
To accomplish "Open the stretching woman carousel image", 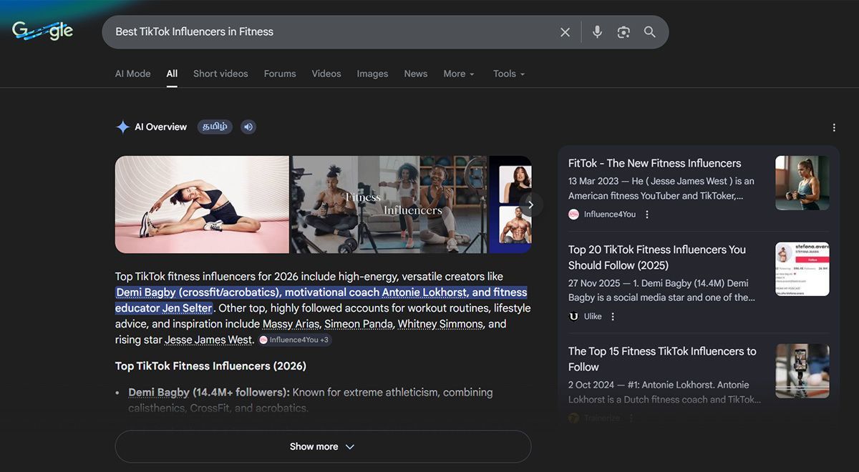I will point(202,205).
